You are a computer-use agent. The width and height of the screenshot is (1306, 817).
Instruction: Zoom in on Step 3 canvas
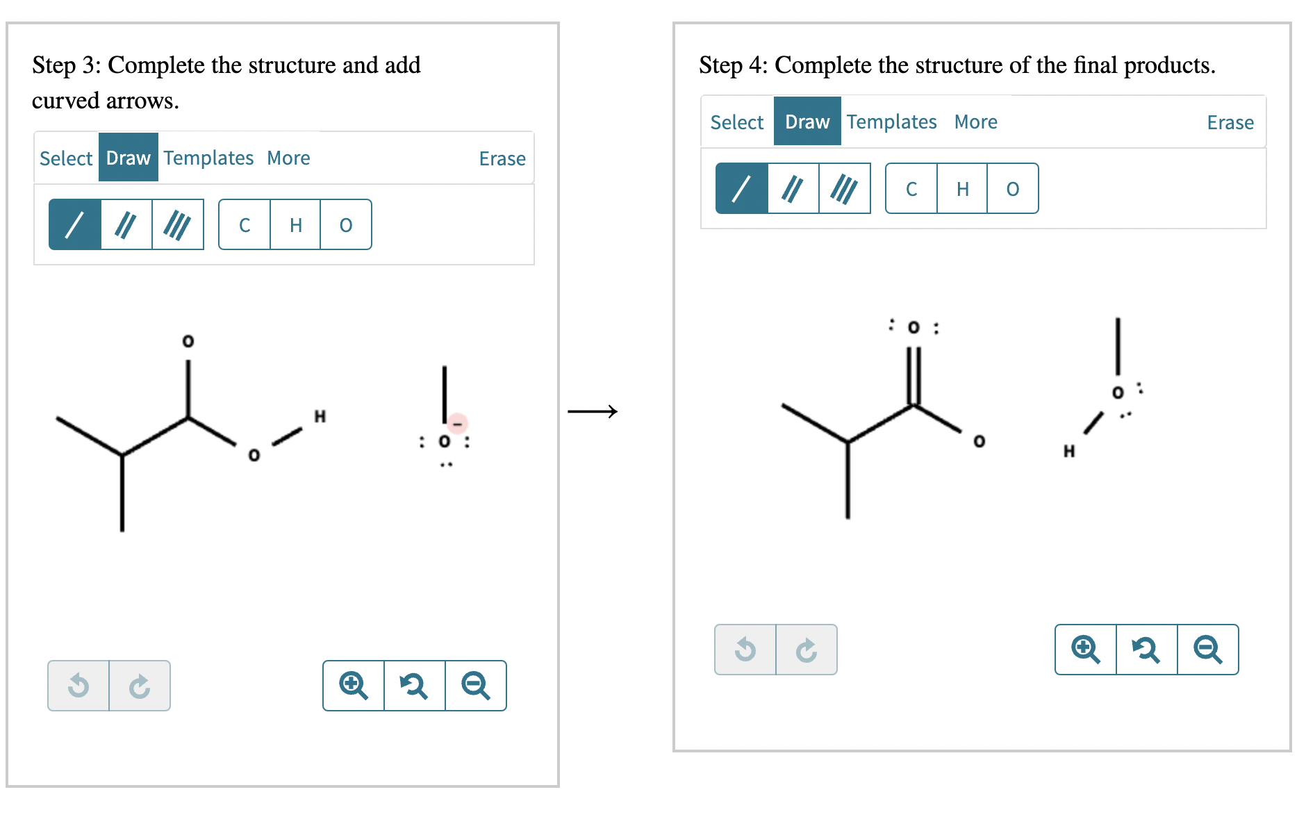click(354, 686)
